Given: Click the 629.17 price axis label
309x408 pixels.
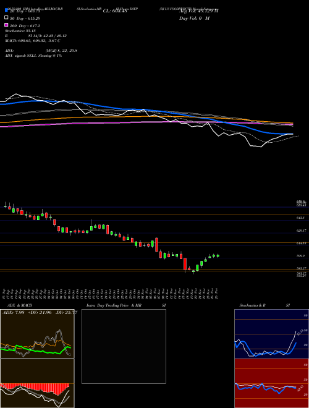Looking at the screenshot, I should (x=301, y=231).
